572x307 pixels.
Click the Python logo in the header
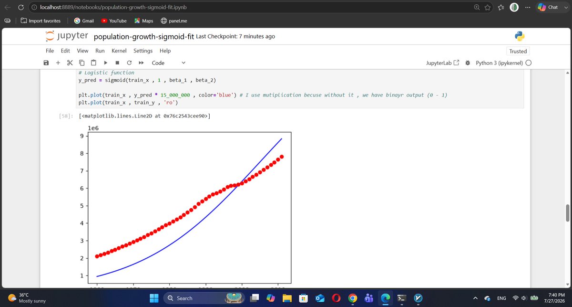[520, 36]
